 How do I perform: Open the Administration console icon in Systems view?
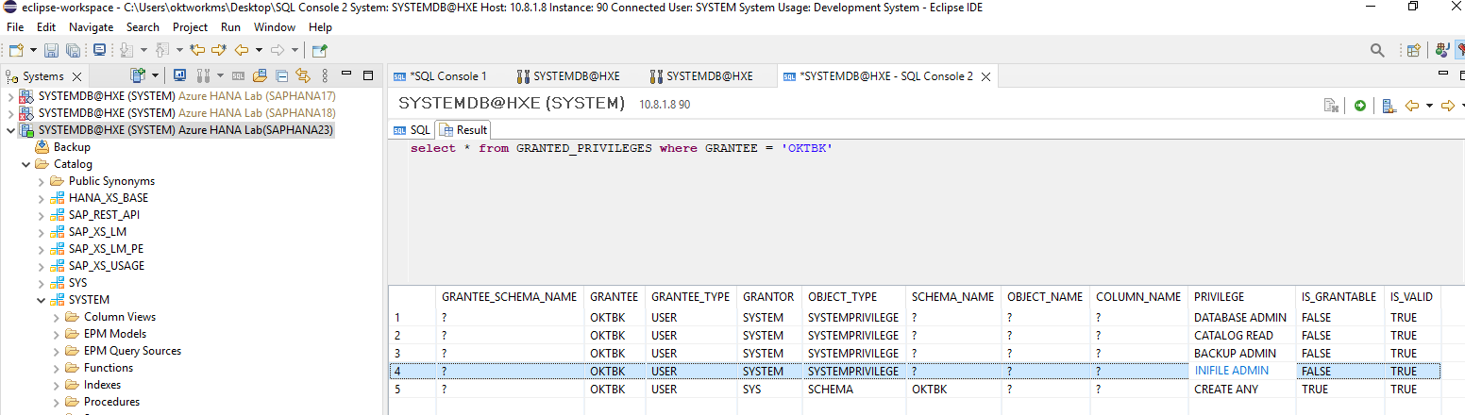(x=178, y=75)
